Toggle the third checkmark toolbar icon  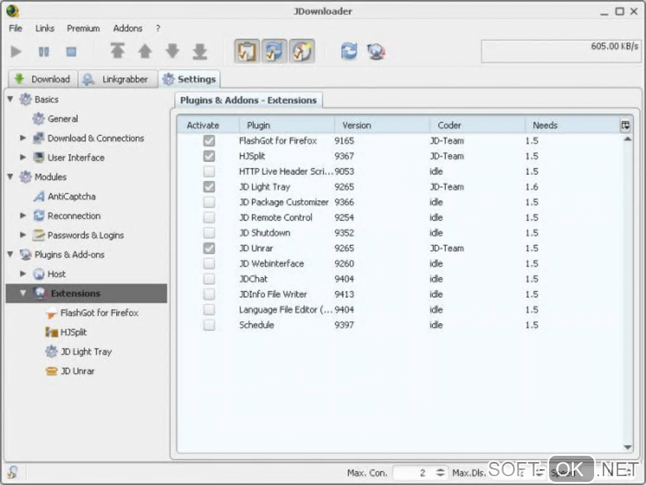[x=302, y=51]
